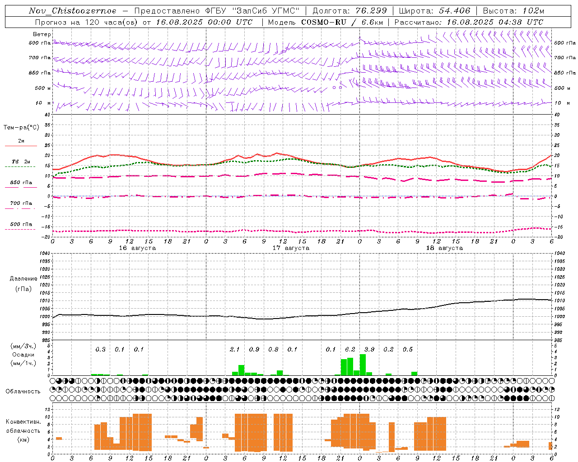Click the 2.1 precipitation total
Image resolution: width=578 pixels, height=462 pixels.
point(234,349)
